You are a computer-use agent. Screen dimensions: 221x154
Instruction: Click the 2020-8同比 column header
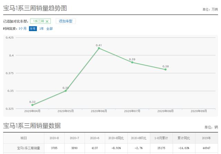[x=116, y=138]
